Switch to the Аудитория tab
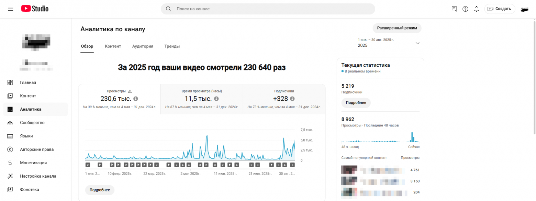This screenshot has height=201, width=536. point(143,46)
